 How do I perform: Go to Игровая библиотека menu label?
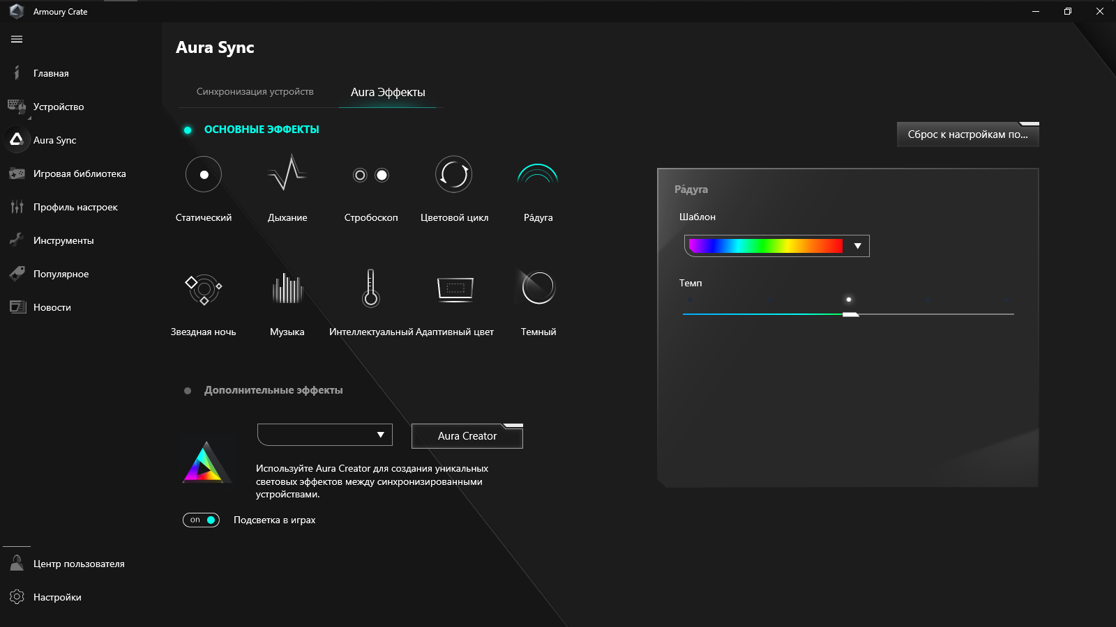click(x=80, y=173)
